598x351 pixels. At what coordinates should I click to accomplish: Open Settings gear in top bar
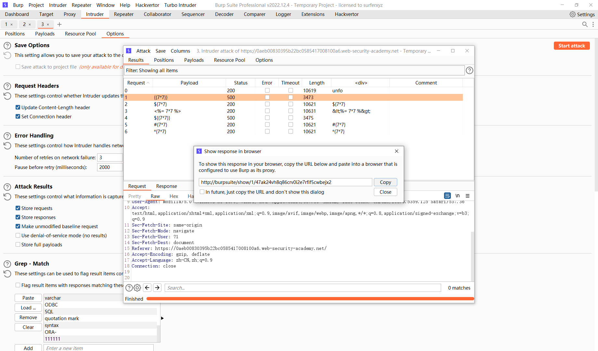coord(573,14)
